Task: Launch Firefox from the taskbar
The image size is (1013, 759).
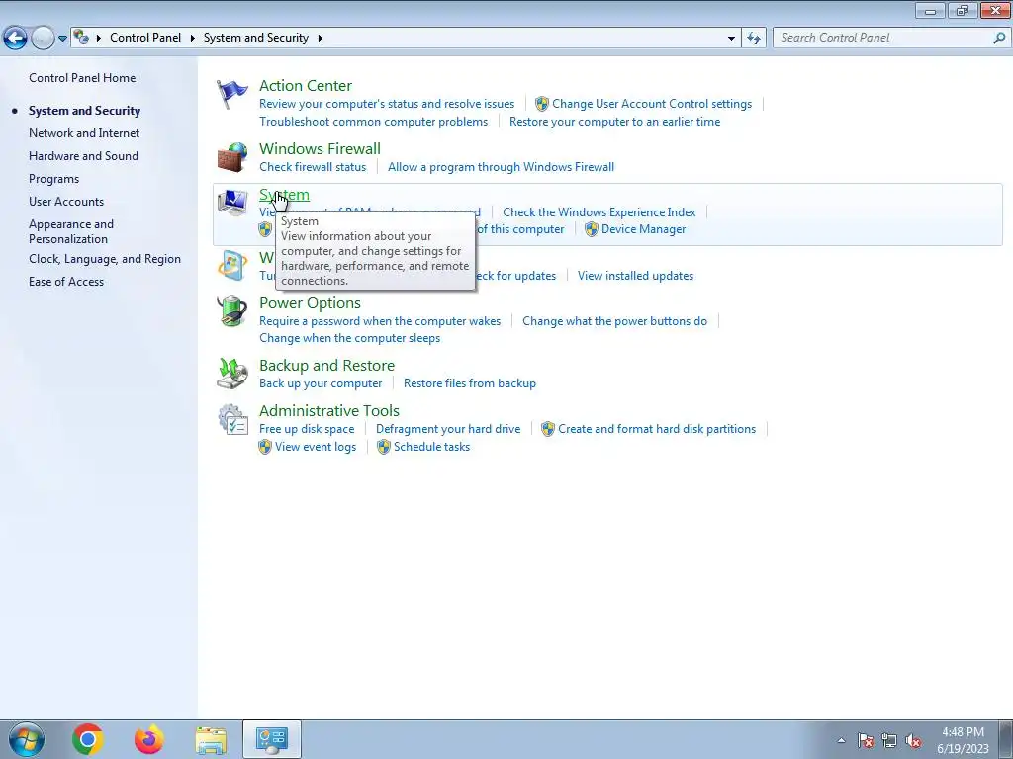Action: pos(149,739)
